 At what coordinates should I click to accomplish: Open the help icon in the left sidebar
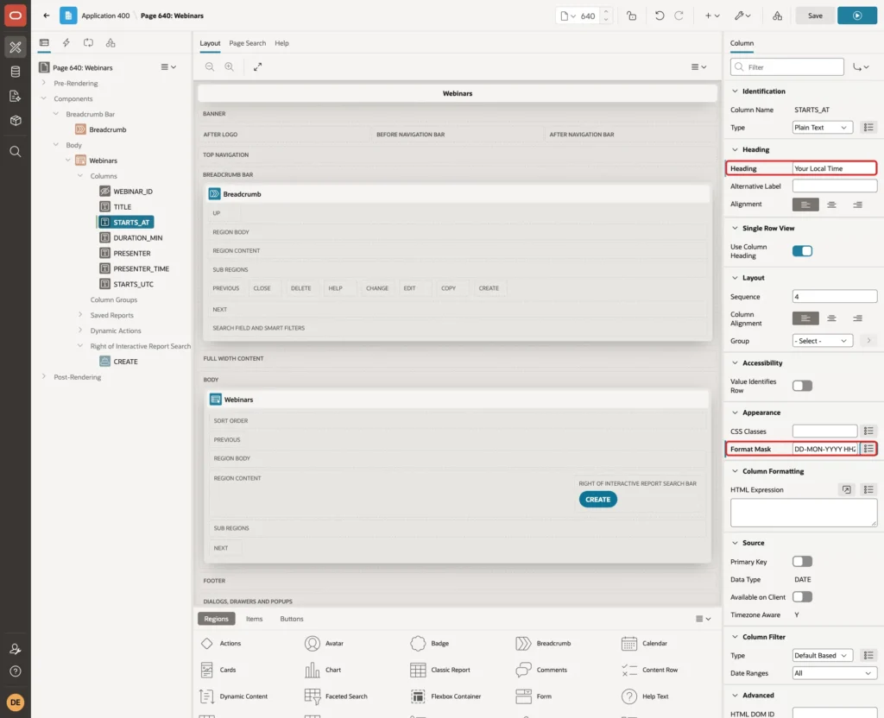[16, 671]
